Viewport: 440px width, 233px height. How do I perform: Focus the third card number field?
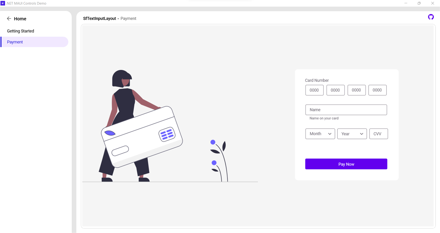point(357,90)
